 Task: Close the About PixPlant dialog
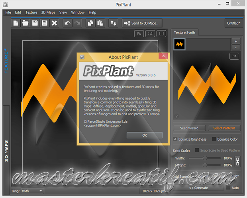(x=163, y=56)
